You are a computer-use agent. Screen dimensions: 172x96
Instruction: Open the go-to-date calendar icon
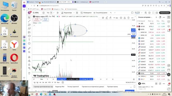coord(63,82)
